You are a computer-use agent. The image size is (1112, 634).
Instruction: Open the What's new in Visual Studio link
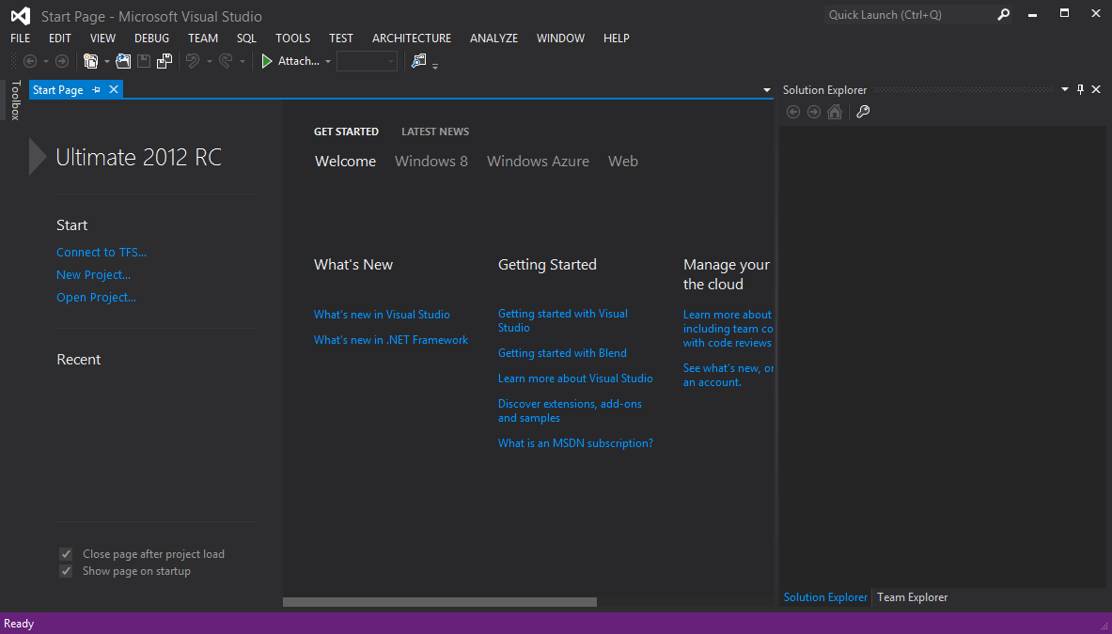point(382,315)
